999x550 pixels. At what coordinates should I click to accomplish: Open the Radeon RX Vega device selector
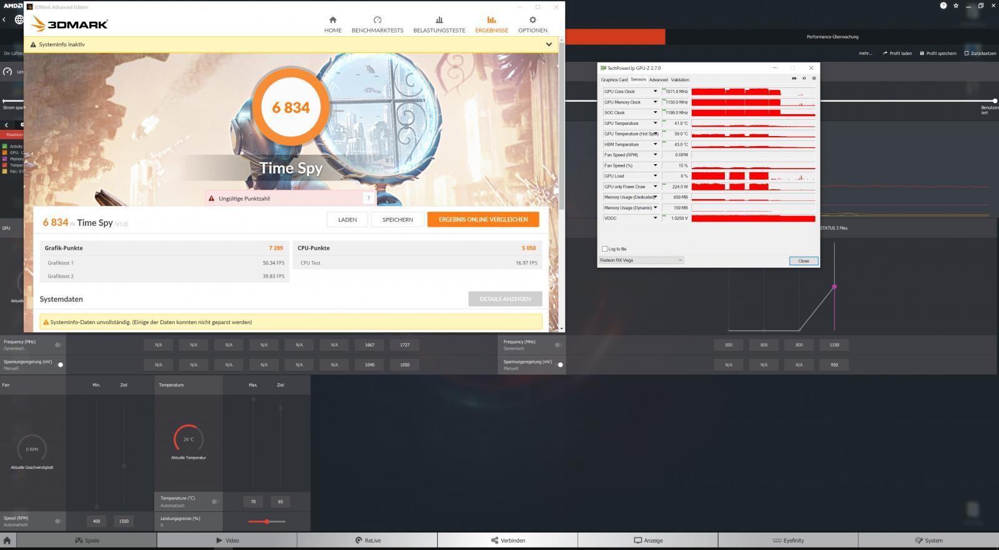coord(641,260)
